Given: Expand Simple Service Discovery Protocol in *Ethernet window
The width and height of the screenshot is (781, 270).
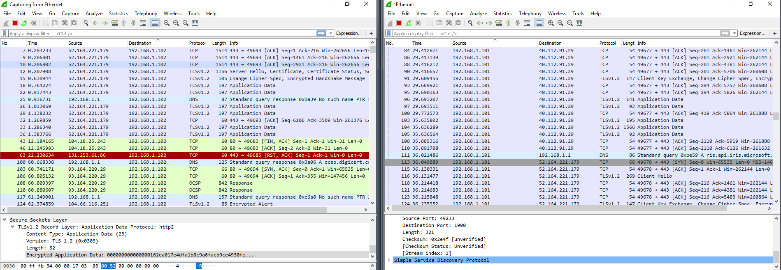Looking at the screenshot, I should point(389,260).
